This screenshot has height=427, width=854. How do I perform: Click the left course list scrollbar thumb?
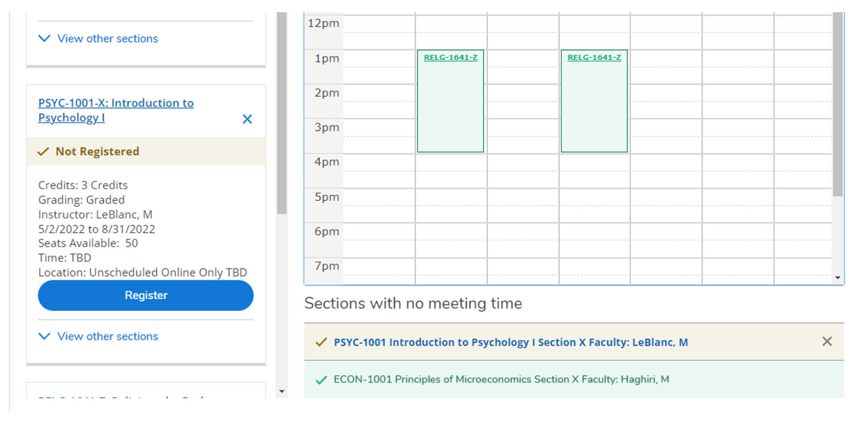coord(282,113)
